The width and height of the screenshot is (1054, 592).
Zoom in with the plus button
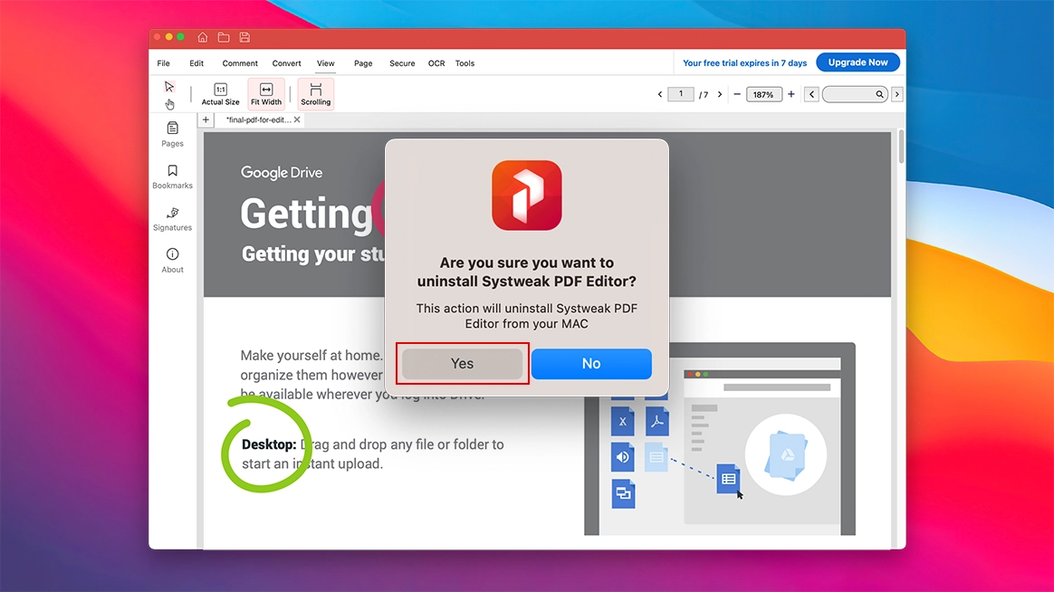791,94
